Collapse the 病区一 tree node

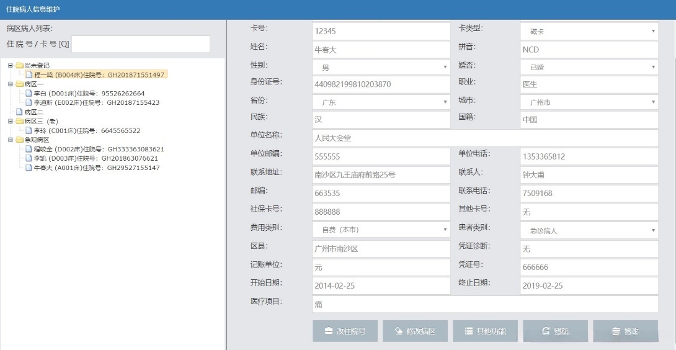11,84
